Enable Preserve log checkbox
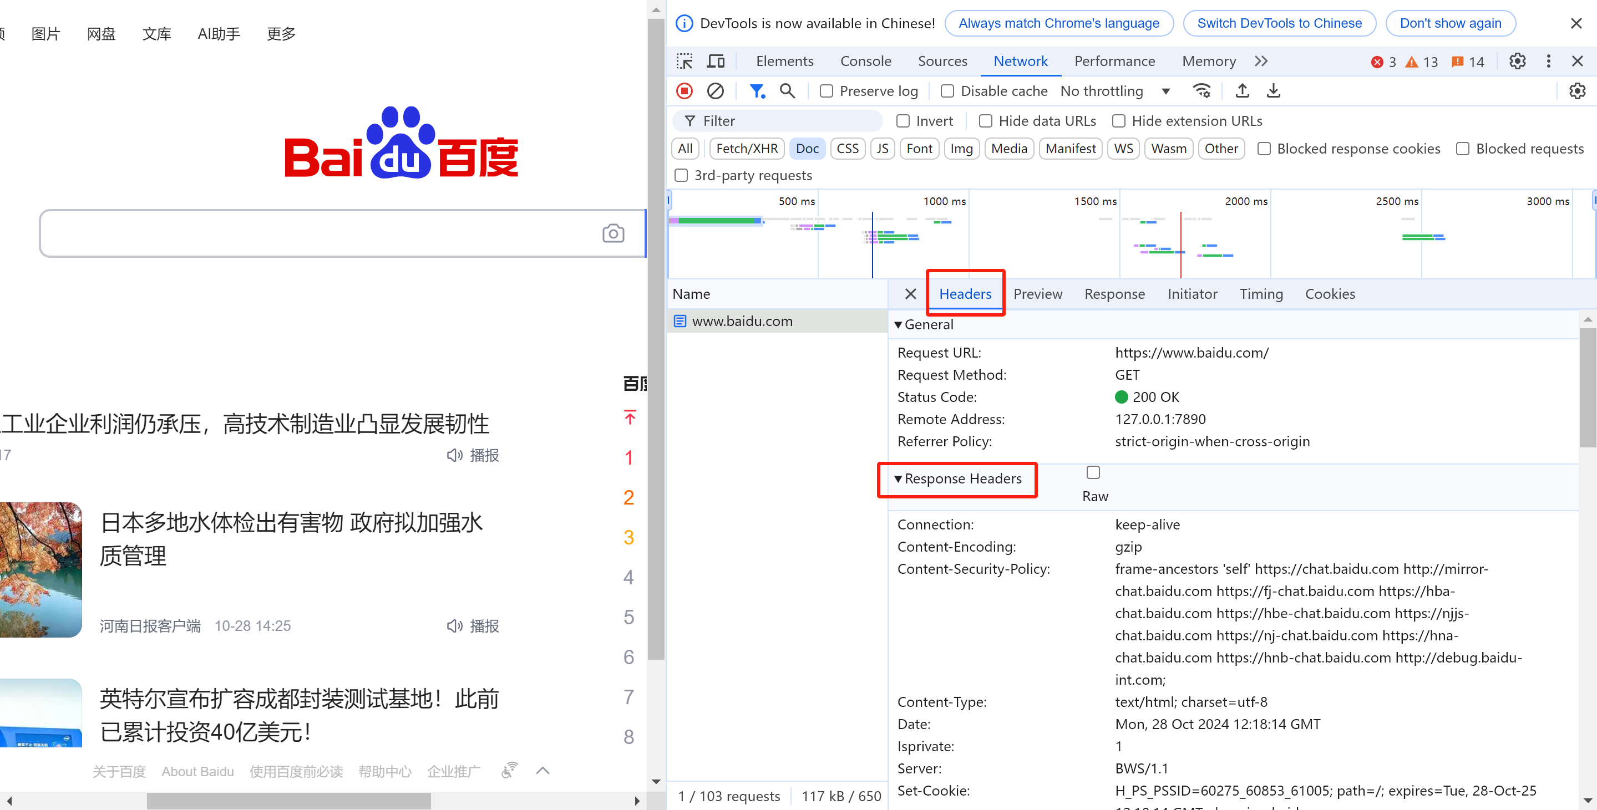The width and height of the screenshot is (1597, 810). 826,91
